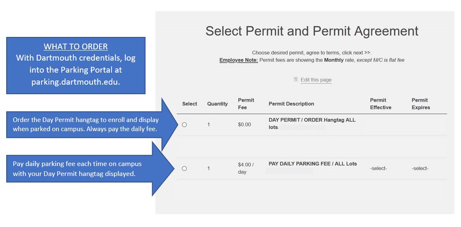Click the "PAY DAILY PARKING FEE / ALL Lots" description
The width and height of the screenshot is (461, 227).
pyautogui.click(x=313, y=164)
